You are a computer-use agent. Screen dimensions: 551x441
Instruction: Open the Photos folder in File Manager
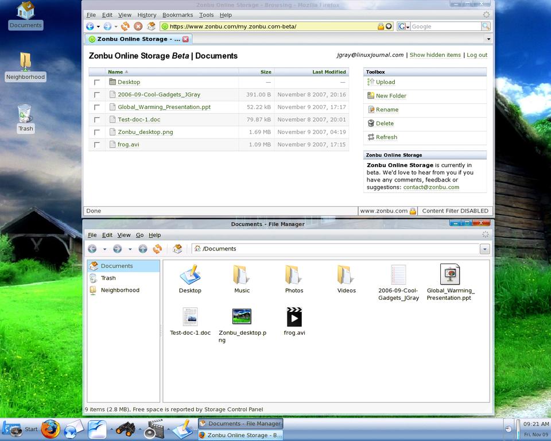(x=294, y=276)
